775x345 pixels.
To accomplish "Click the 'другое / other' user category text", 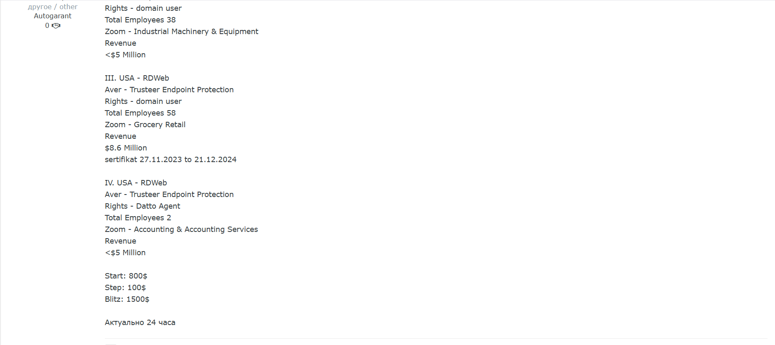I will (52, 7).
